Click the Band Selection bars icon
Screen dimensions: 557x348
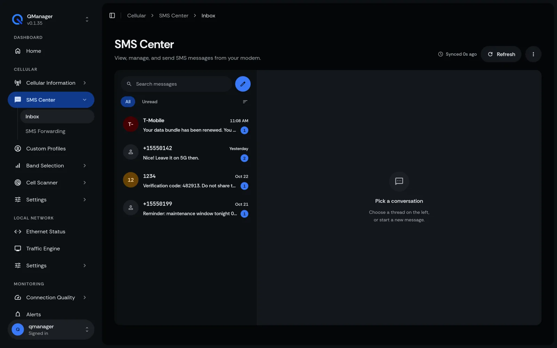(x=18, y=166)
